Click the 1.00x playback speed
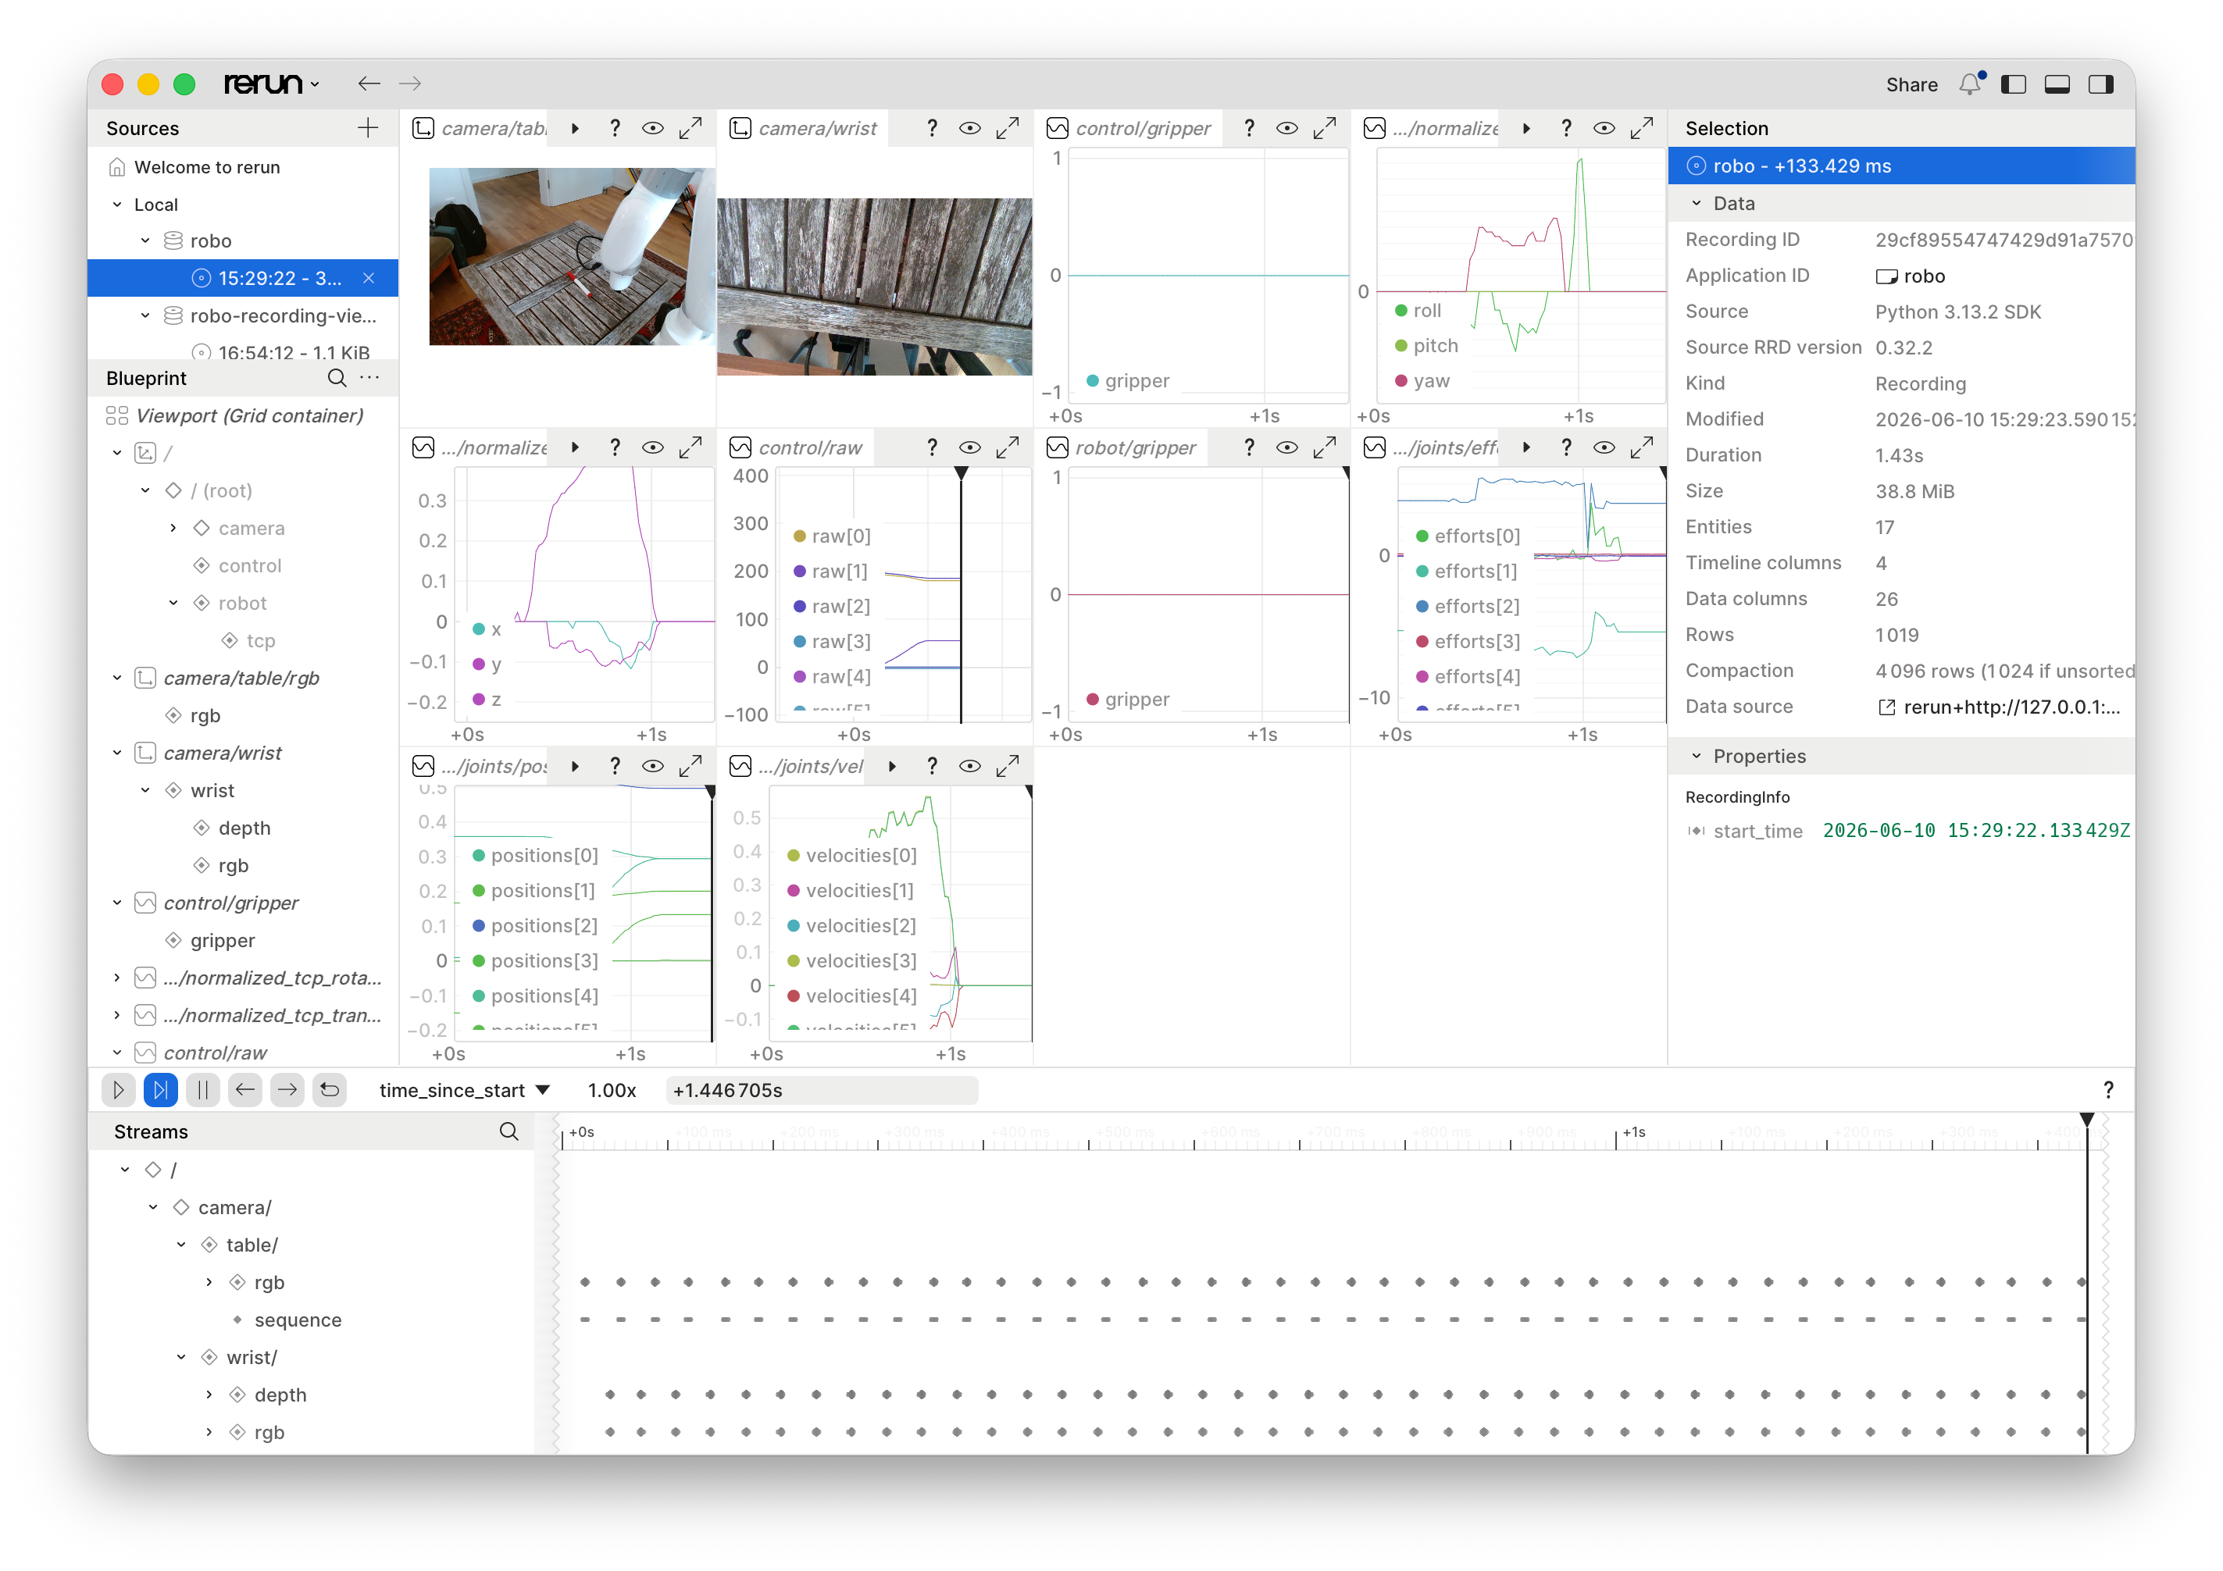This screenshot has width=2223, height=1571. (612, 1090)
